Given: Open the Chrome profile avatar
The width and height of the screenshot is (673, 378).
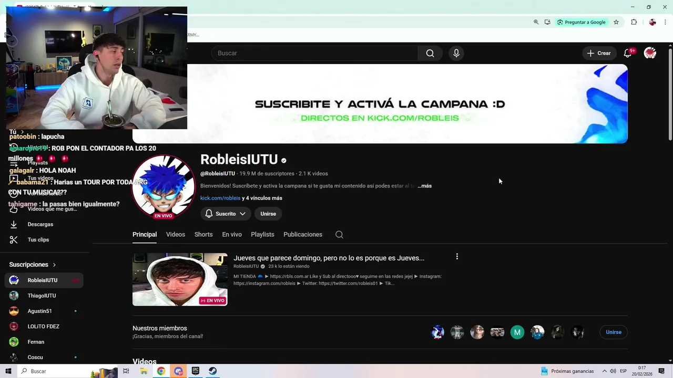Looking at the screenshot, I should pyautogui.click(x=652, y=22).
